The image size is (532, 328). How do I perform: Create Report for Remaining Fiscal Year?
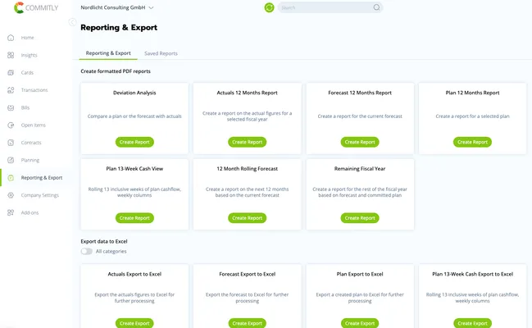360,218
